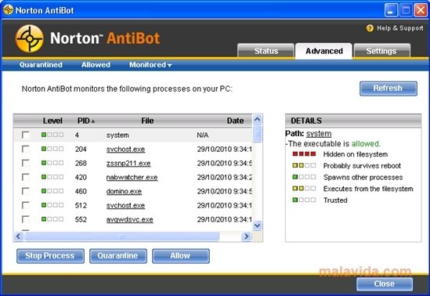Click the level indicator for avgwdsvc.exe
The width and height of the screenshot is (430, 296).
coord(52,219)
